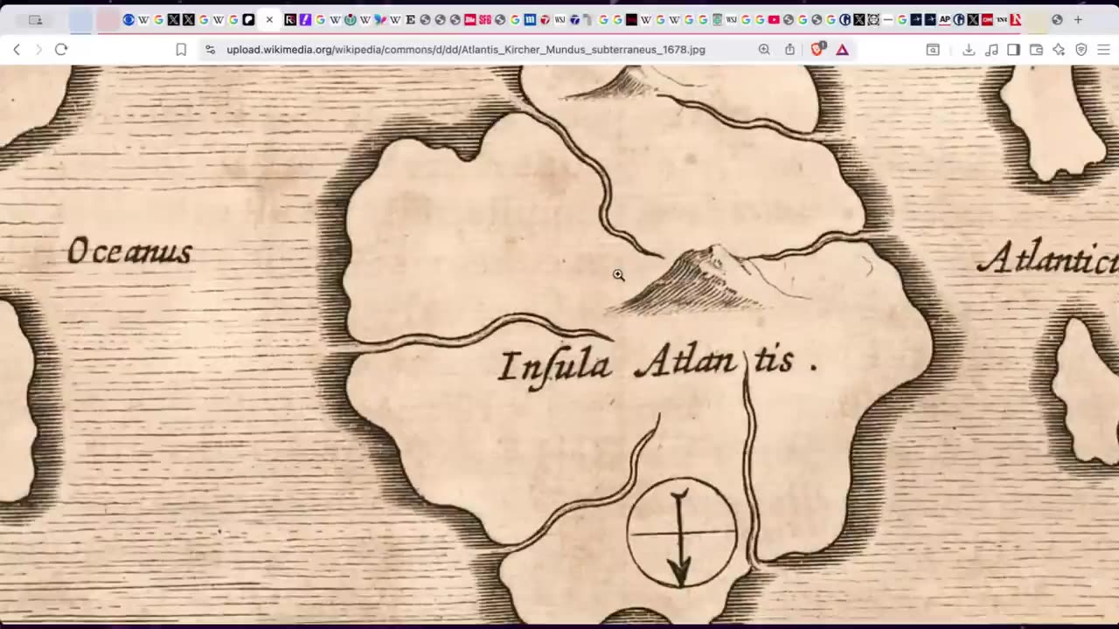This screenshot has width=1119, height=629.
Task: Go back to the previous page
Action: [x=17, y=50]
